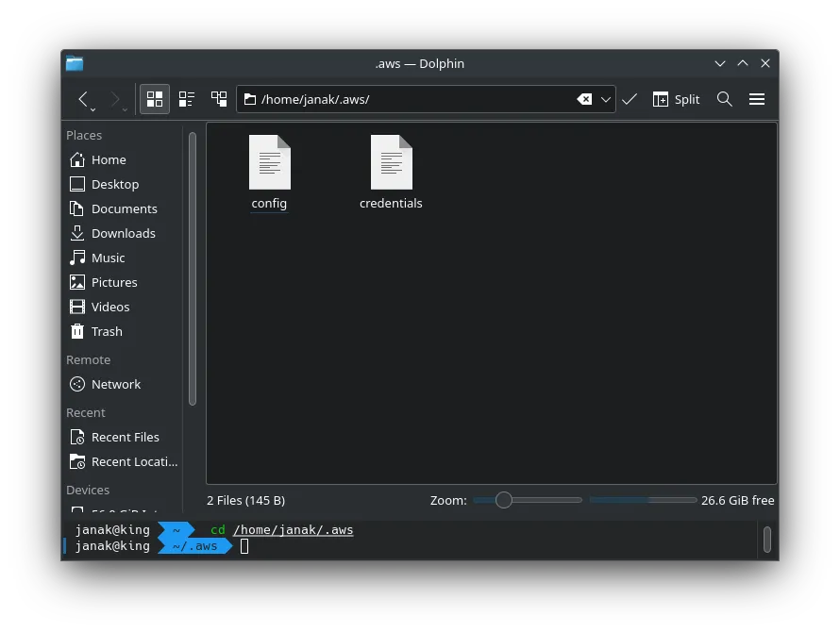The width and height of the screenshot is (840, 633).
Task: Adjust the Zoom slider in the status bar
Action: click(503, 500)
